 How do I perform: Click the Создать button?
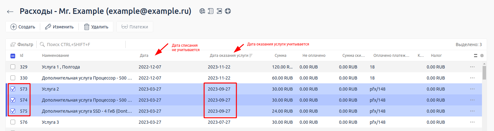point(23,27)
